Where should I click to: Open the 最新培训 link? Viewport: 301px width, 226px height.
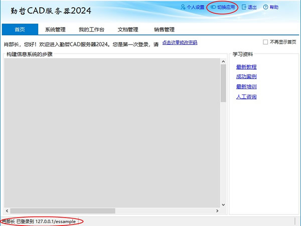click(x=246, y=87)
